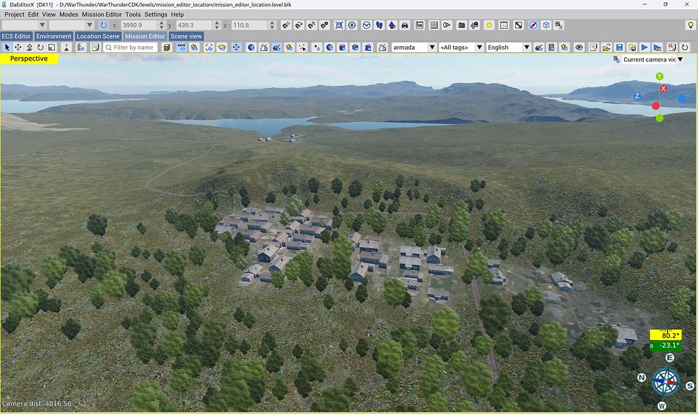The height and width of the screenshot is (414, 698).
Task: Click the olive box object icon
Action: pyautogui.click(x=167, y=47)
